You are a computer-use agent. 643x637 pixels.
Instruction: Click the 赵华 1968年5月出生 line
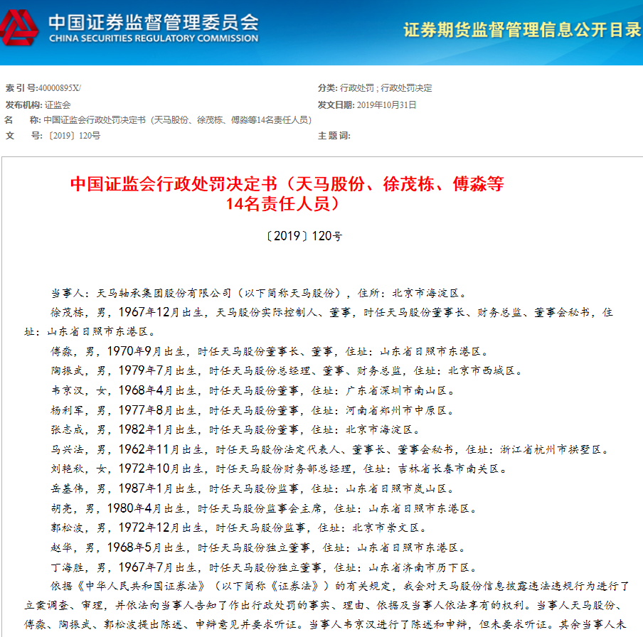click(258, 547)
